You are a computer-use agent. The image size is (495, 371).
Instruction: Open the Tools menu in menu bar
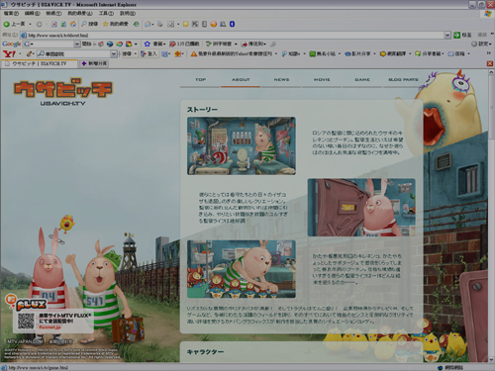(x=106, y=14)
